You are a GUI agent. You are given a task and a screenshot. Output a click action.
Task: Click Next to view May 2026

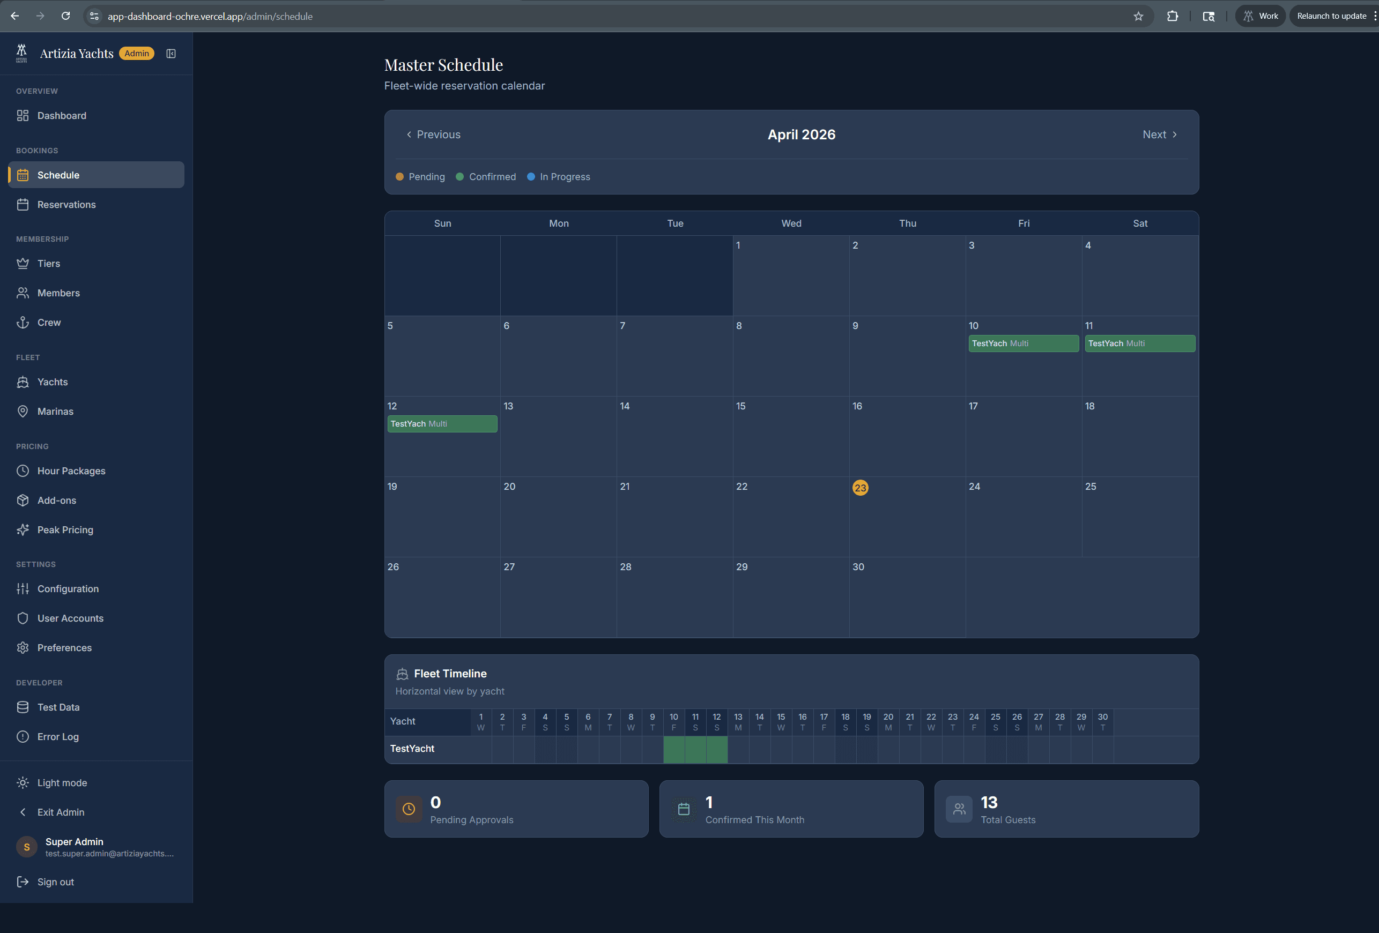point(1159,134)
